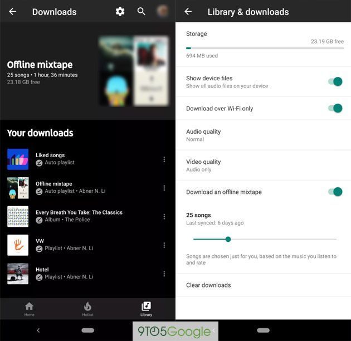Image resolution: width=351 pixels, height=341 pixels.
Task: Open overflow menu for Every Breath You Take
Action: (164, 217)
